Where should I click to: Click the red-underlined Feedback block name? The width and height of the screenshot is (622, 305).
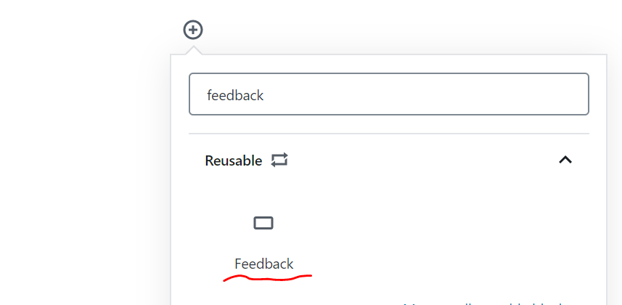pyautogui.click(x=263, y=264)
